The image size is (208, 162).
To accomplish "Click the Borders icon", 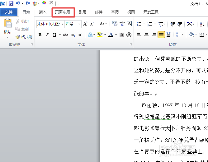I will pos(202,35).
